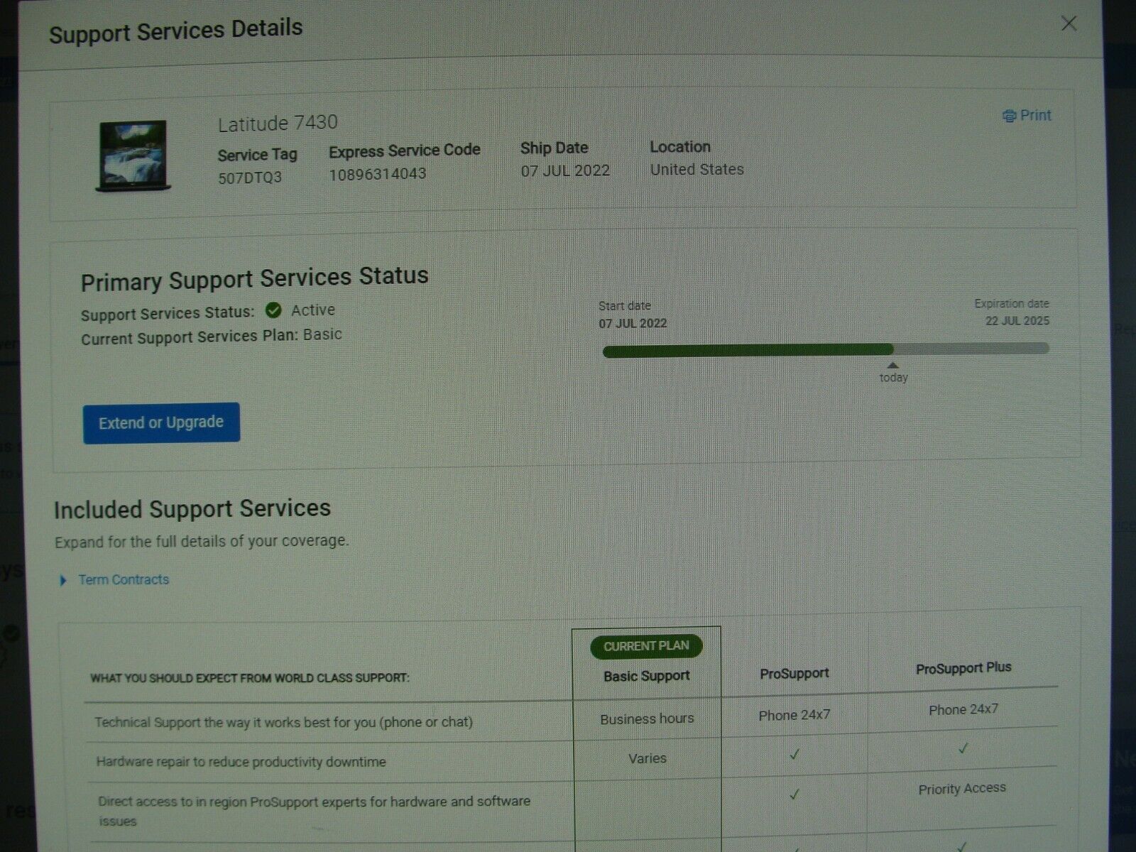
Task: Click the Service Tag value 507DTQ3
Action: [250, 177]
